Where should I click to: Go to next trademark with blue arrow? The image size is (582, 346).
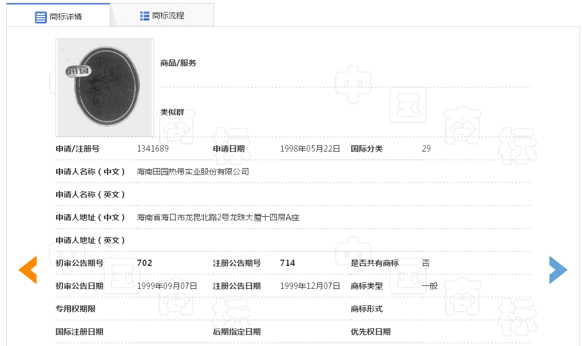[558, 270]
